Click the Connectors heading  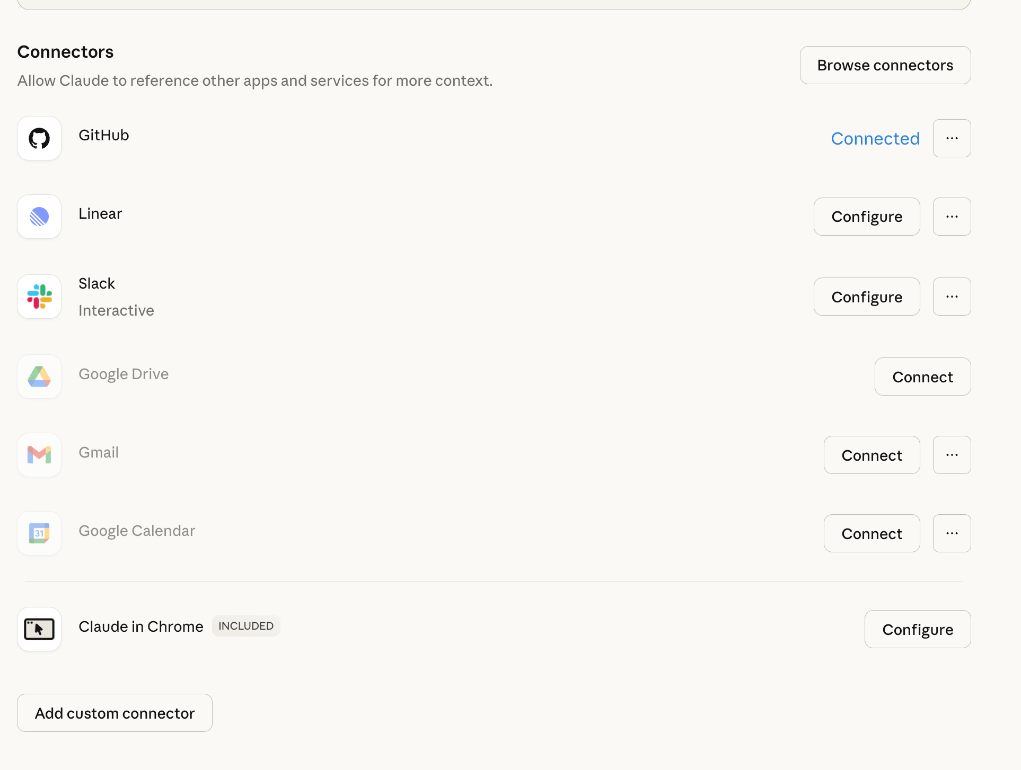click(65, 52)
